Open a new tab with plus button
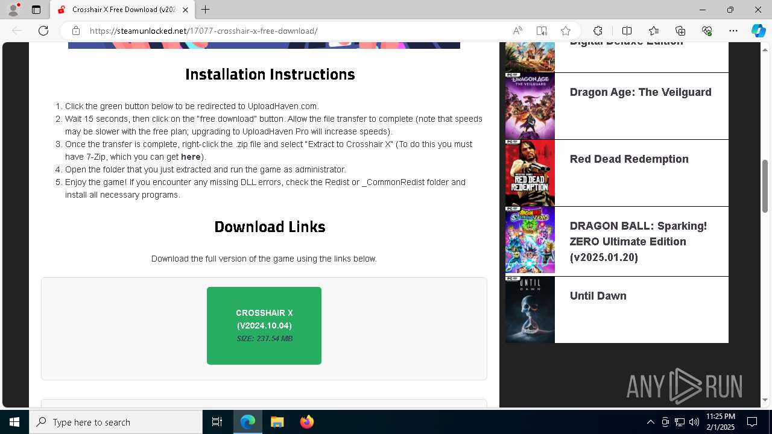Screen dimensions: 772x434 206,10
